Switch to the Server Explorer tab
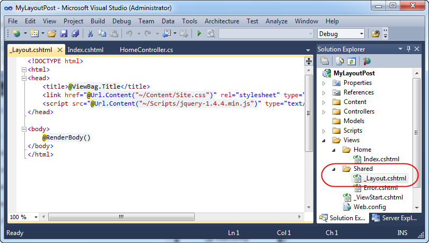The width and height of the screenshot is (429, 243). [x=395, y=218]
